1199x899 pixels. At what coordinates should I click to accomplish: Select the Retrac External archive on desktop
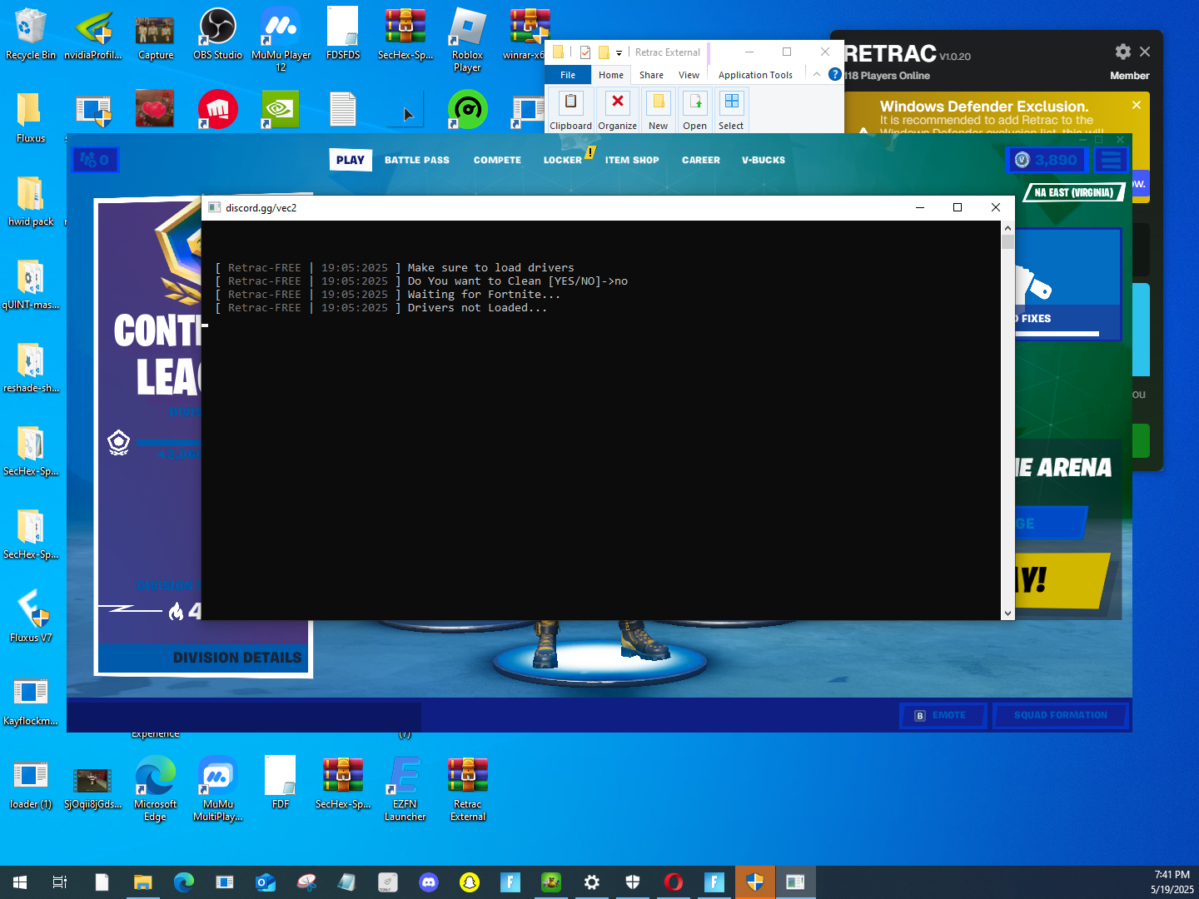[x=468, y=788]
